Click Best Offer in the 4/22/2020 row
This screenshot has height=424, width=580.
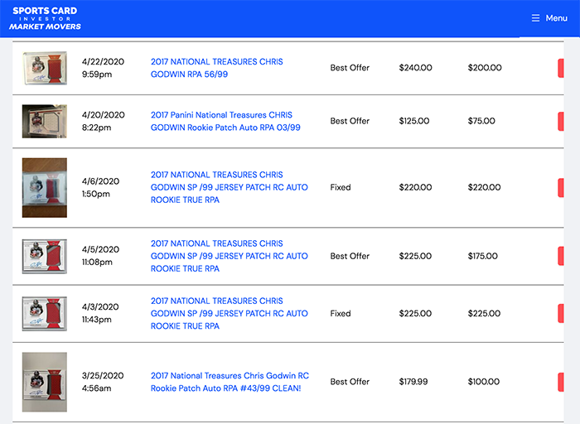point(350,68)
